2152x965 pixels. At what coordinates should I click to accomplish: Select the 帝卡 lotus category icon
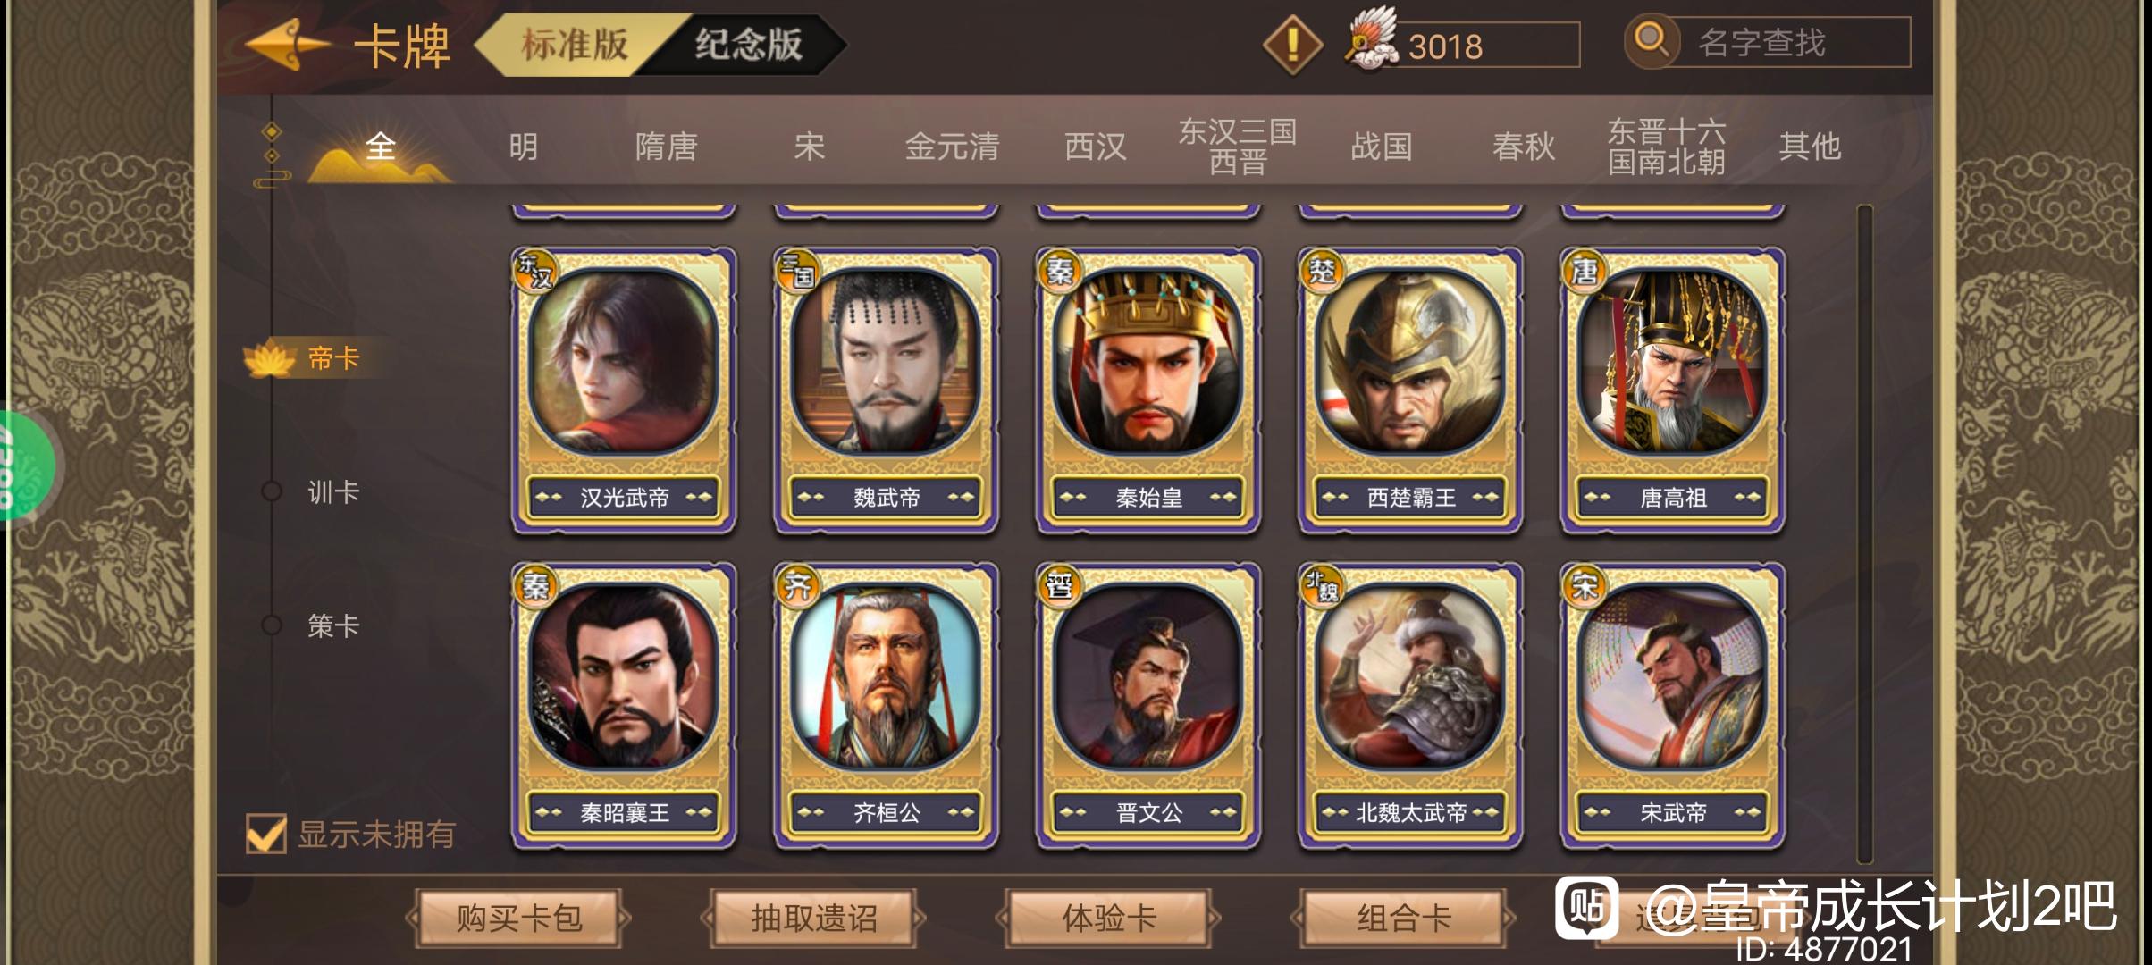[x=269, y=359]
